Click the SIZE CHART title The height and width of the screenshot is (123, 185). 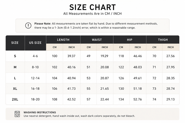click(92, 7)
